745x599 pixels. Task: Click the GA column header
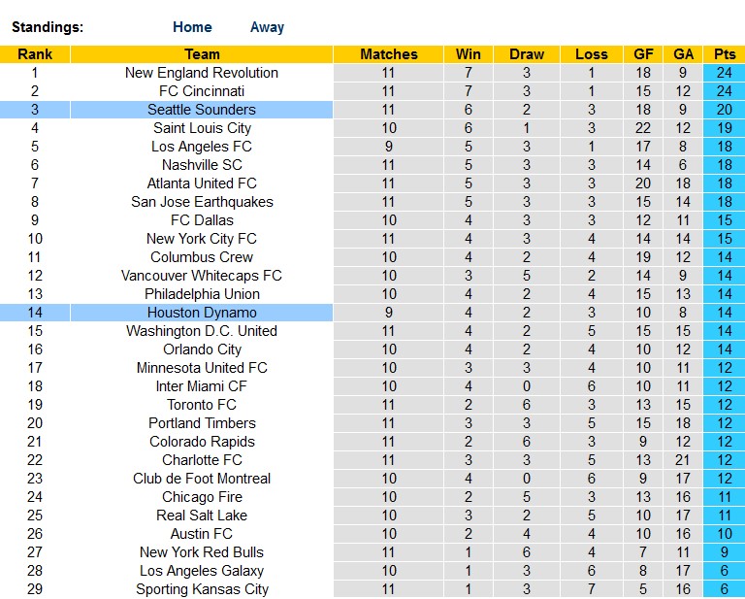pyautogui.click(x=683, y=54)
